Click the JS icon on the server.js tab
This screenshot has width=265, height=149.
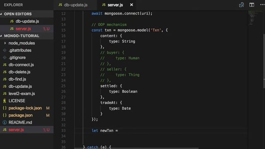[x=104, y=5]
